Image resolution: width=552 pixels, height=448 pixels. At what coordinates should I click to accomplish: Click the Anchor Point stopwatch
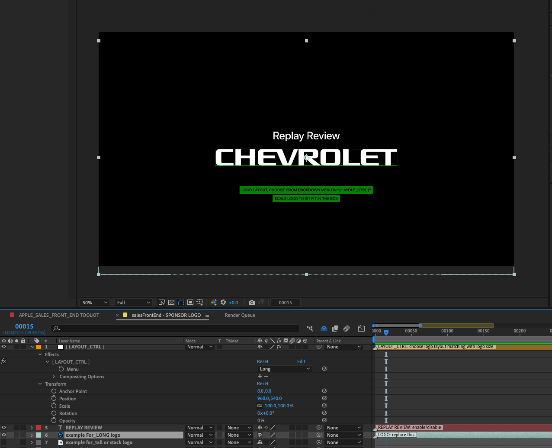54,391
